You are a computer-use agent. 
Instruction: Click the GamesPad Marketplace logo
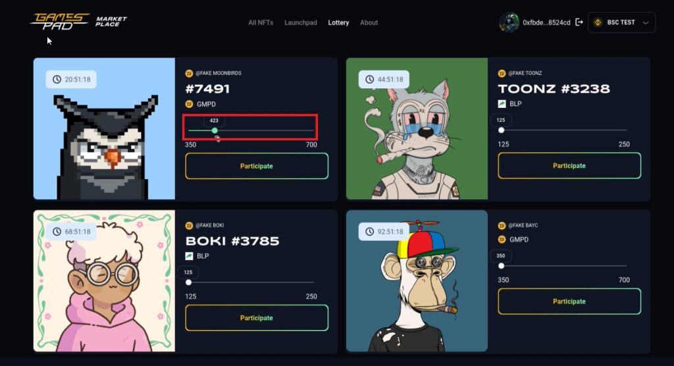pos(78,21)
